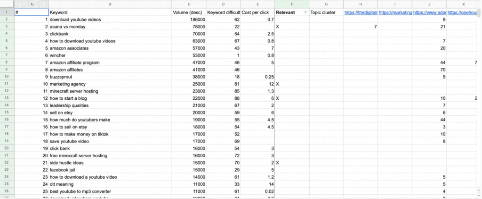Click the Volume (desc) header cell
482x199 pixels.
point(189,12)
